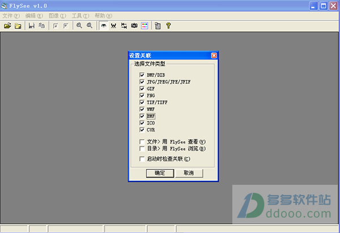The image size is (340, 233).
Task: Toggle the EMF checkbox
Action: point(142,116)
